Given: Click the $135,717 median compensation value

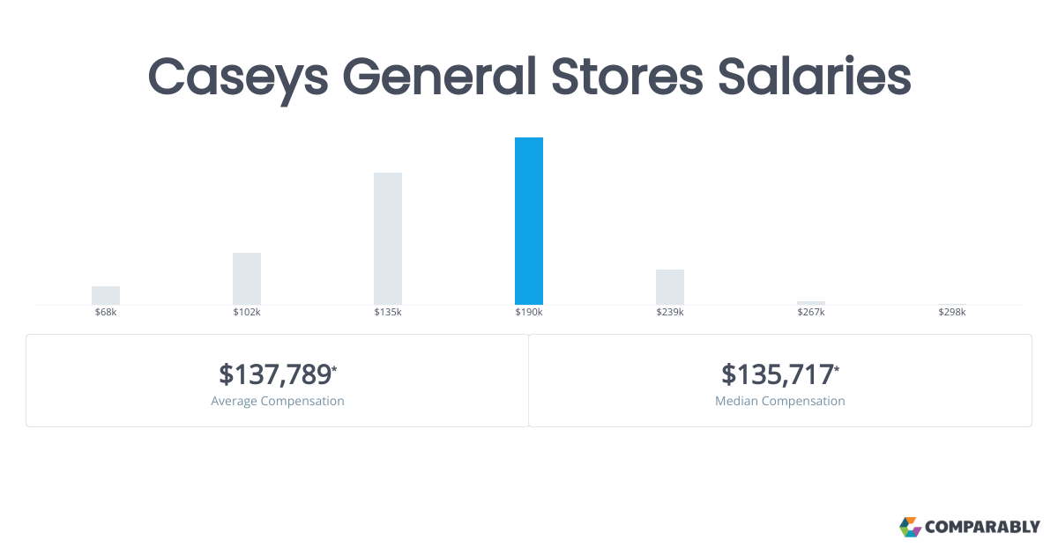Looking at the screenshot, I should [779, 374].
